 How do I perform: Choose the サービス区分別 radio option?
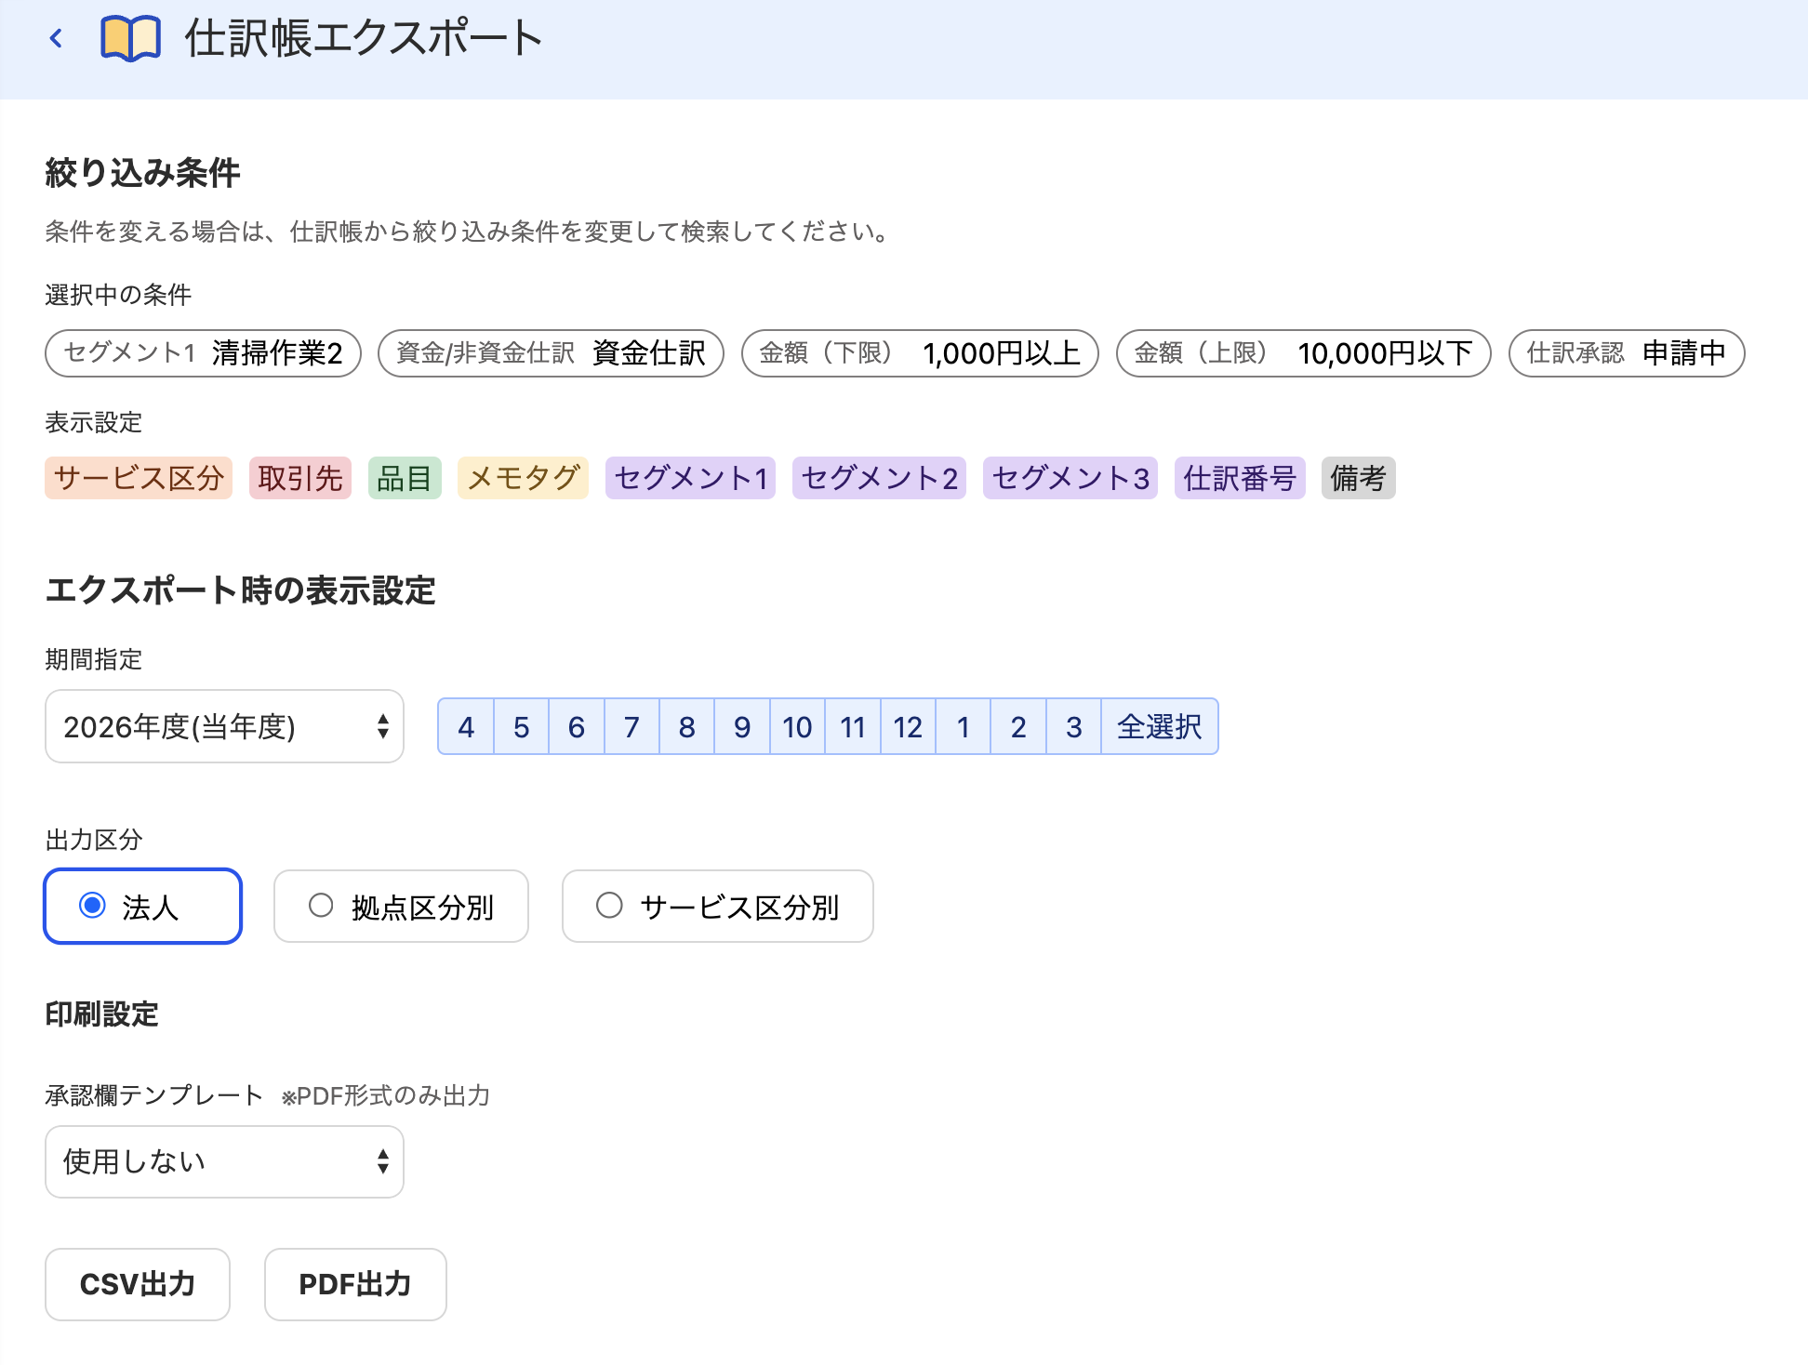(717, 906)
